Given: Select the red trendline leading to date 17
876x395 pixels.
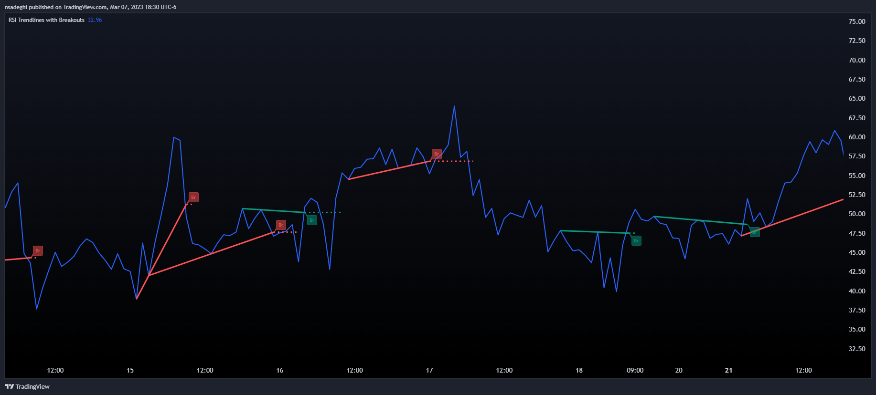Looking at the screenshot, I should [390, 170].
